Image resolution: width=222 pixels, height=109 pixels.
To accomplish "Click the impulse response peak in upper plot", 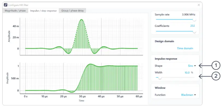I will click(x=81, y=20).
